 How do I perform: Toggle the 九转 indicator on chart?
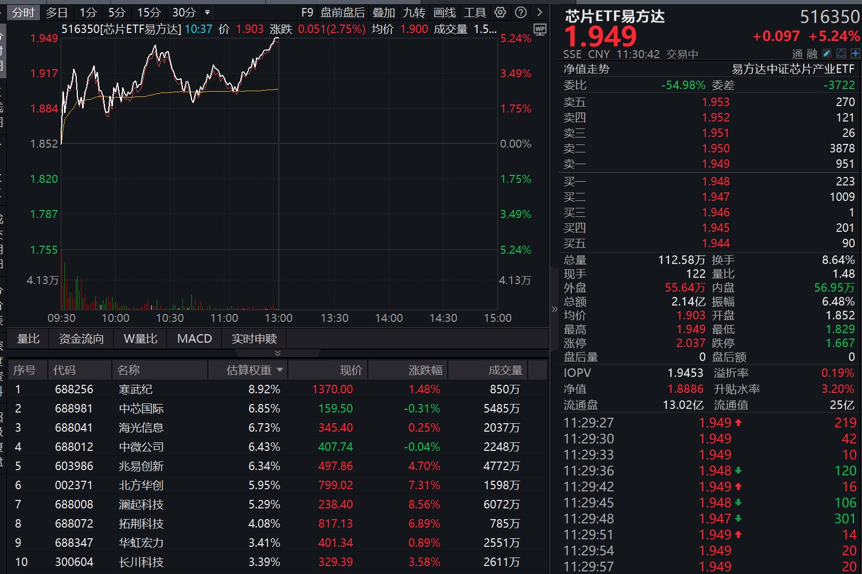[414, 12]
